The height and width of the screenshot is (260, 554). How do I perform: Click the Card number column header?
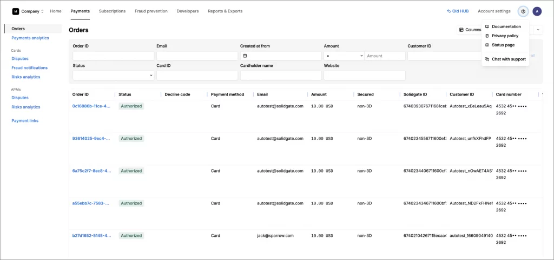pyautogui.click(x=509, y=94)
